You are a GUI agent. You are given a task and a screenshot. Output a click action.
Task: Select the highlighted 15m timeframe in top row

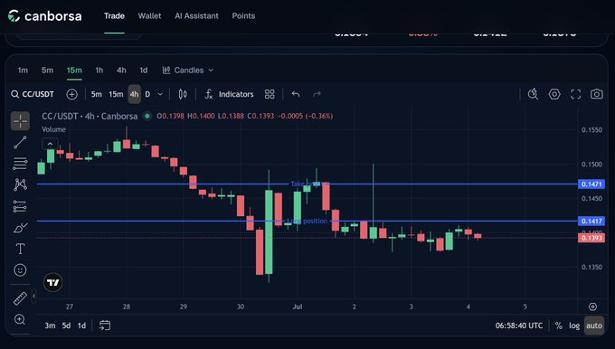click(x=74, y=71)
